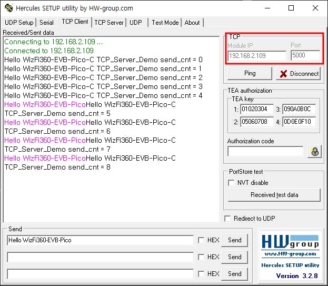The image size is (328, 286).
Task: Click Send for the third message field
Action: 234,274
